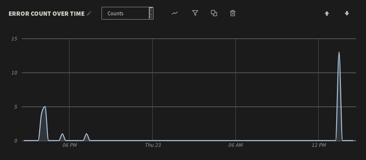Click the '10' y-axis value
Image resolution: width=366 pixels, height=160 pixels.
[14, 73]
